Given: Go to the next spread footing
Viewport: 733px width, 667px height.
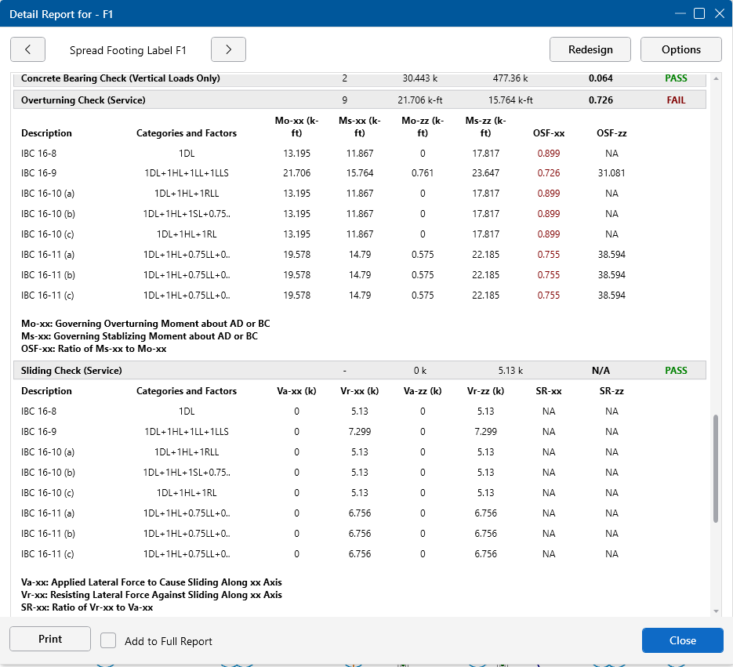Looking at the screenshot, I should click(x=228, y=49).
